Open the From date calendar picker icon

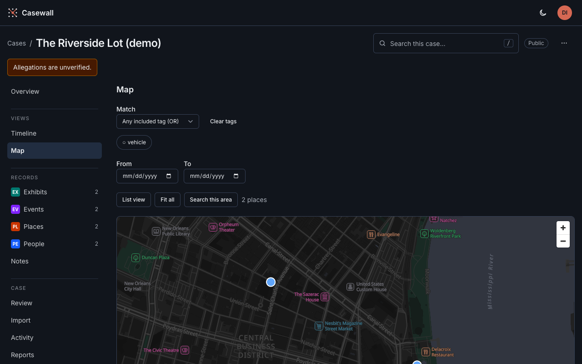[169, 176]
